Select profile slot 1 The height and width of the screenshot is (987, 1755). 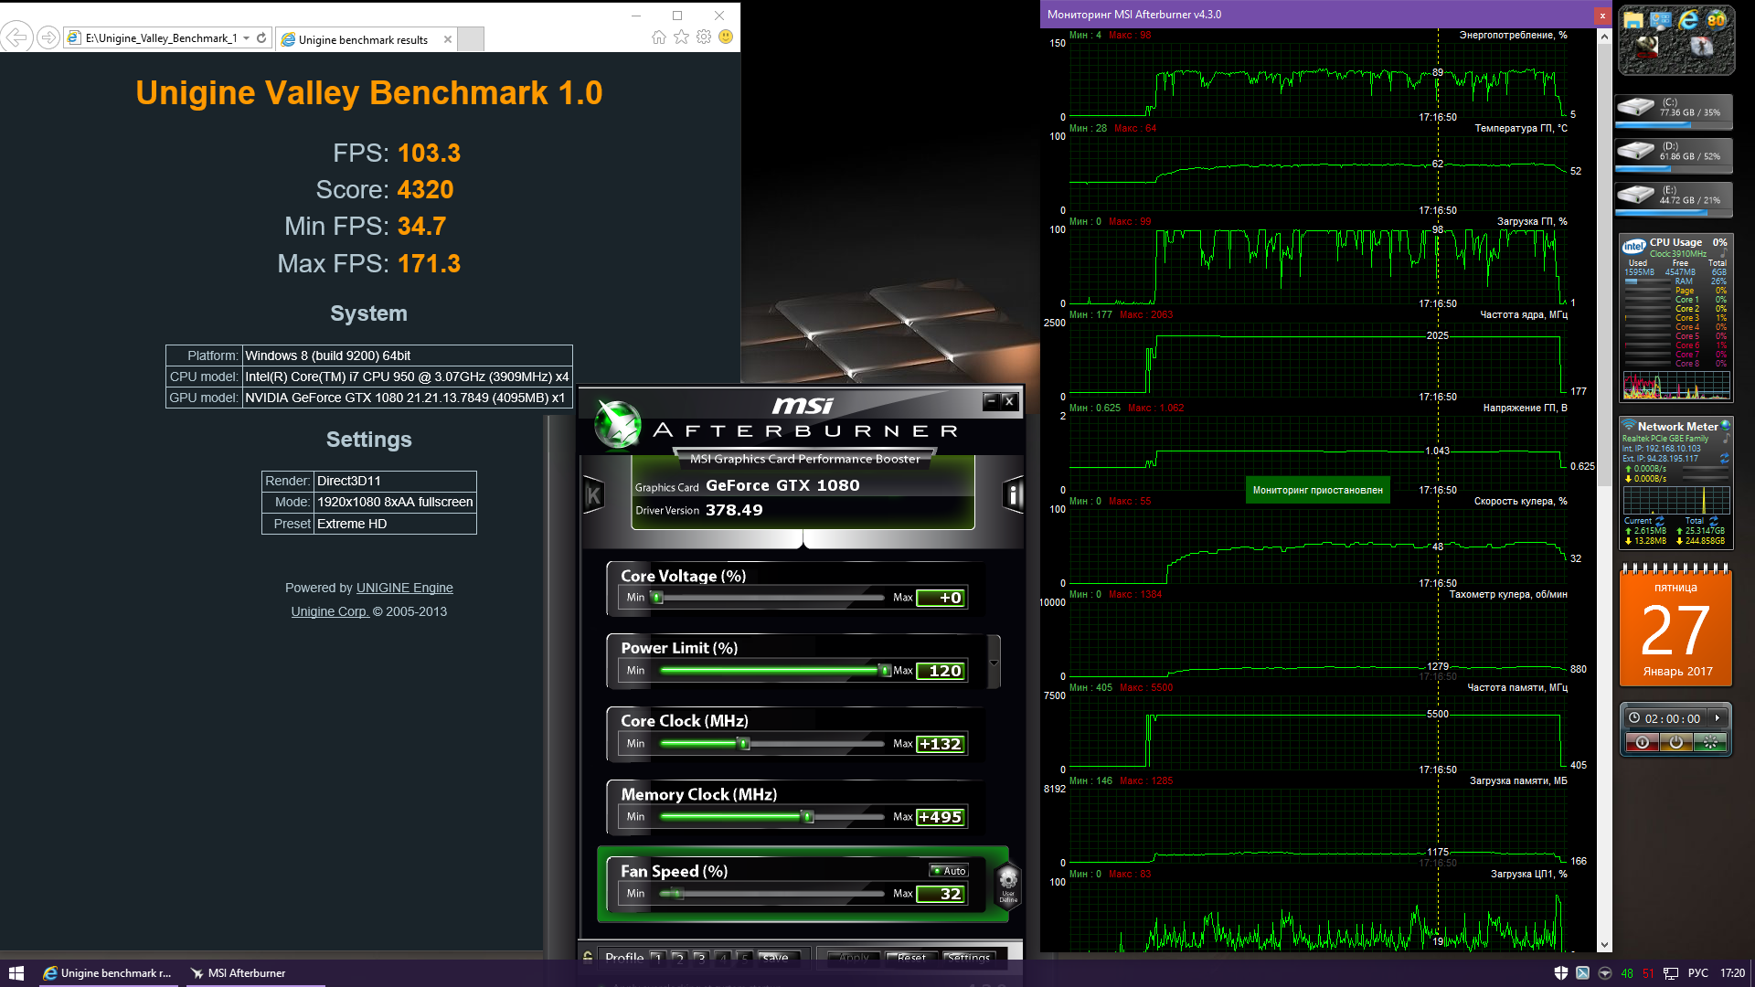click(656, 957)
